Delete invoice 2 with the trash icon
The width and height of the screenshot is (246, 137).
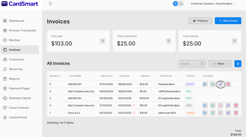(x=236, y=105)
